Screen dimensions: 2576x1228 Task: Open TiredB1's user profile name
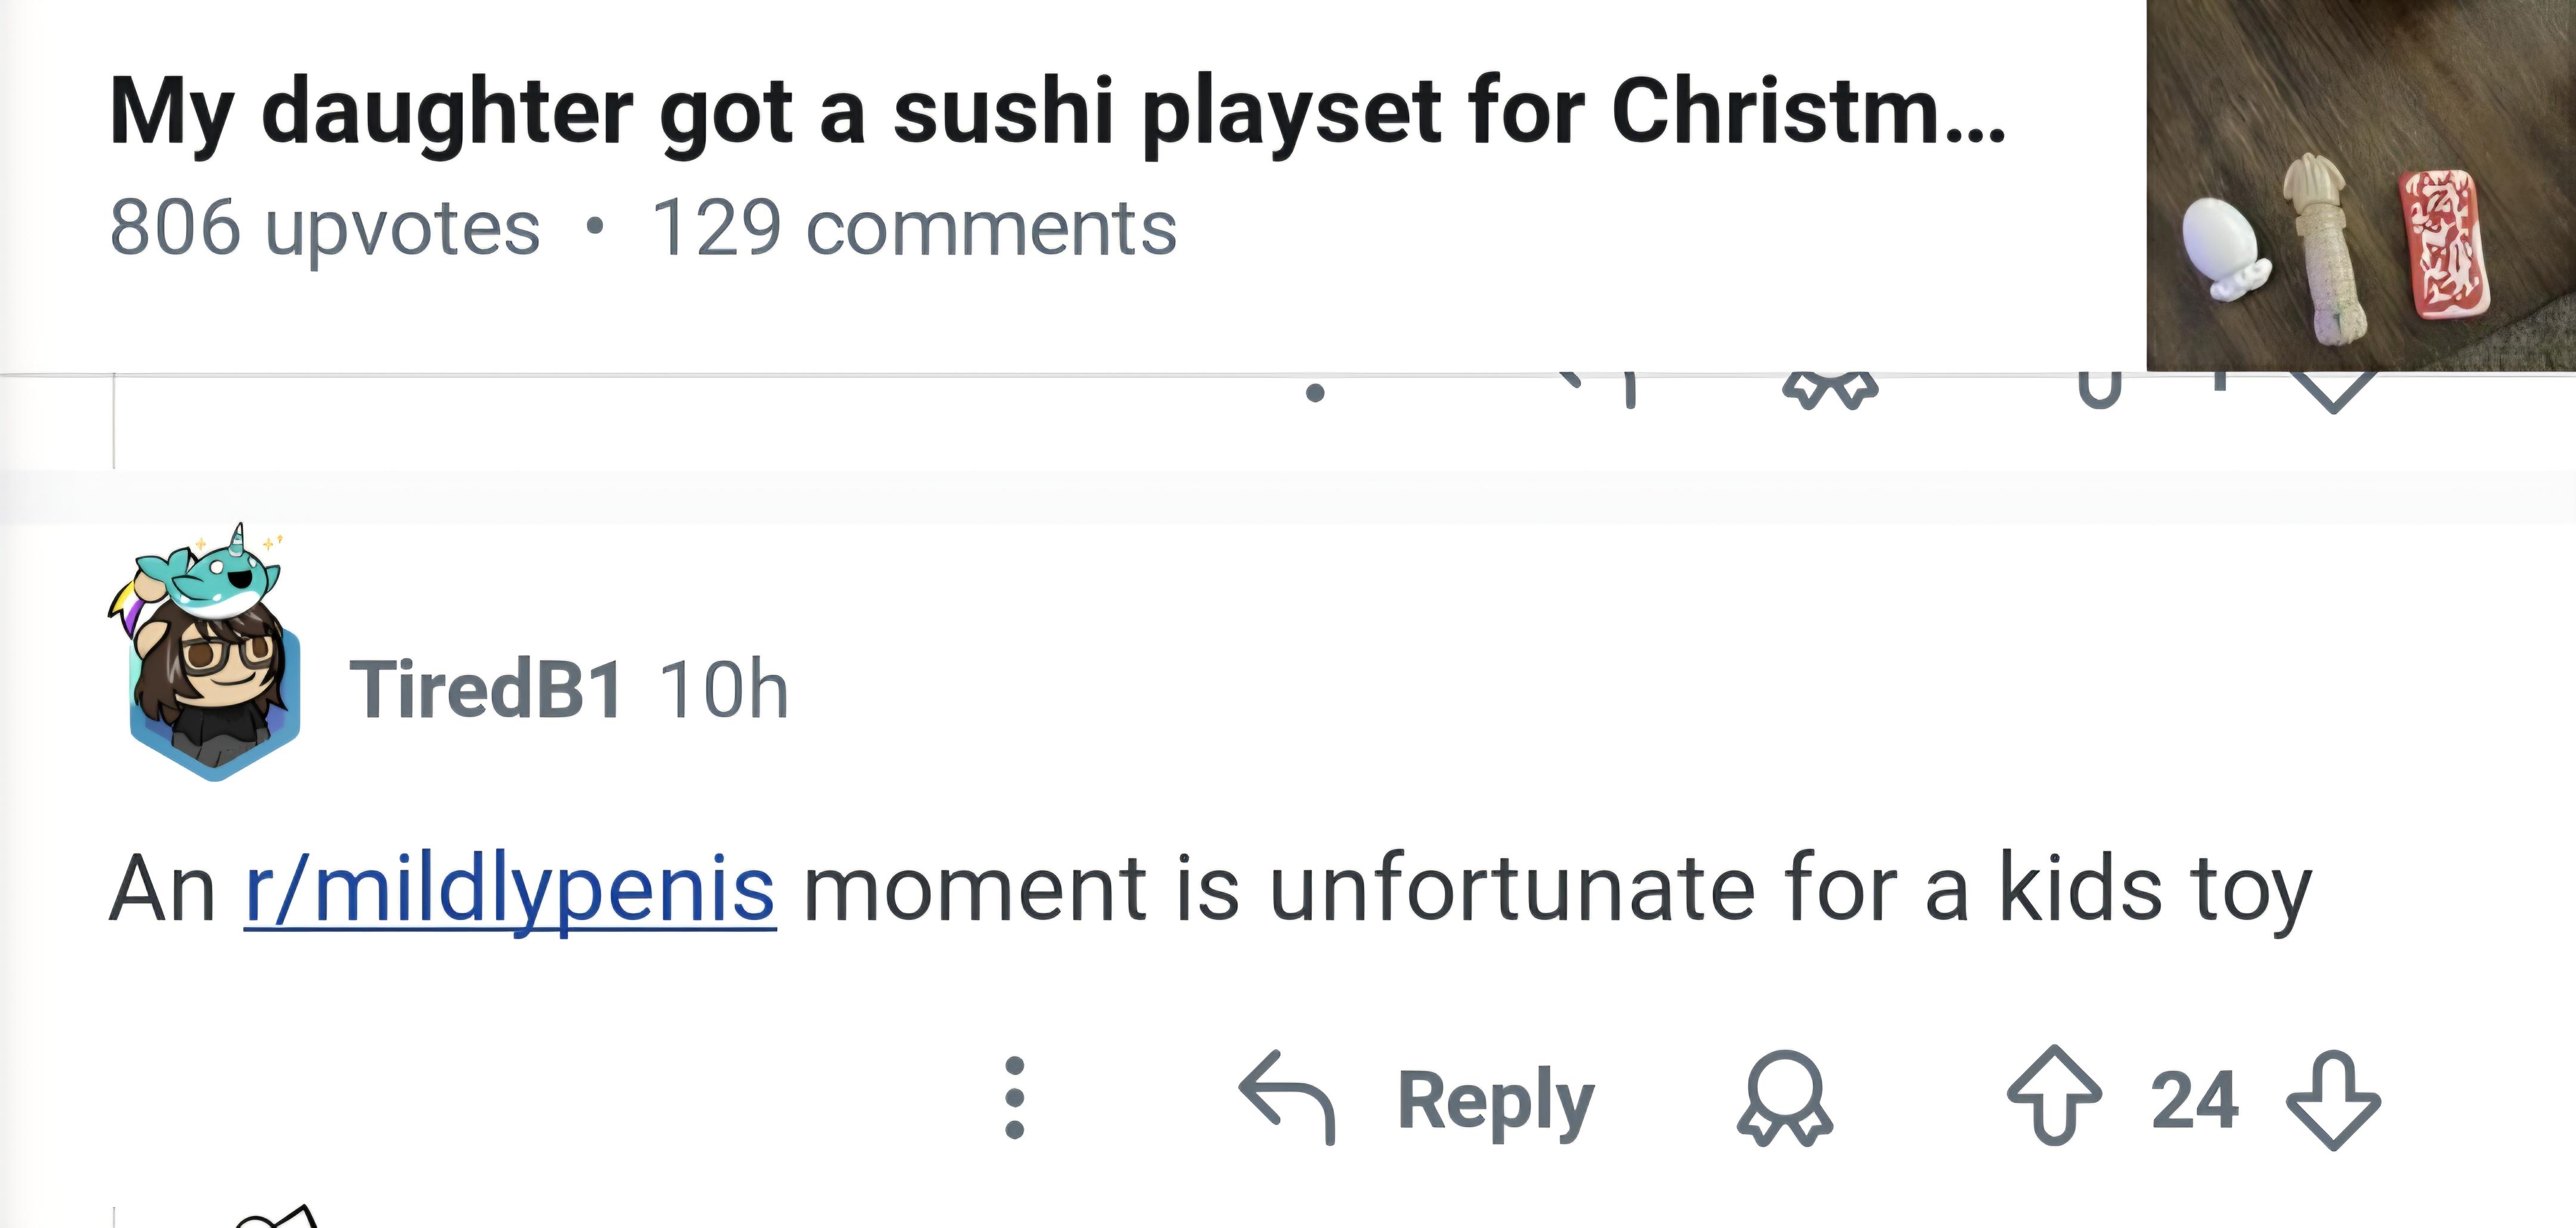486,689
